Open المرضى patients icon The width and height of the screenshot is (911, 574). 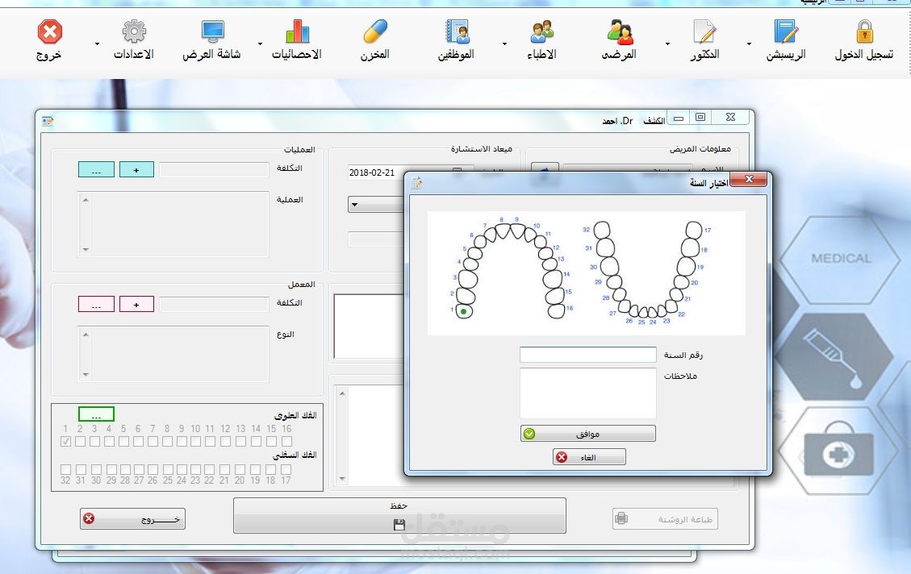(x=620, y=31)
